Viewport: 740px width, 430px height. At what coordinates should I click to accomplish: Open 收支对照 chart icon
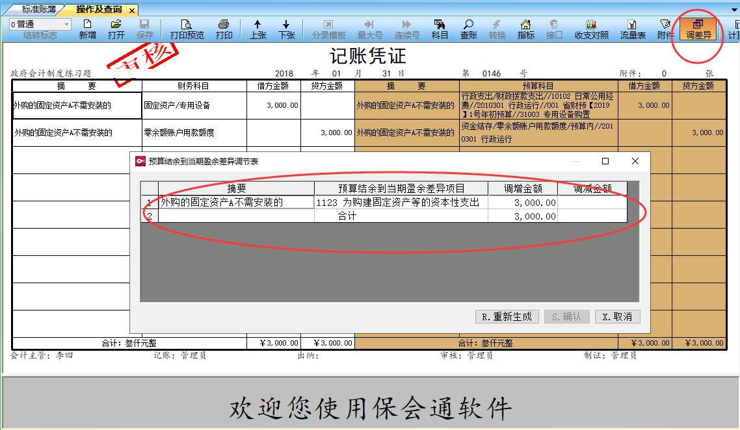coord(592,29)
